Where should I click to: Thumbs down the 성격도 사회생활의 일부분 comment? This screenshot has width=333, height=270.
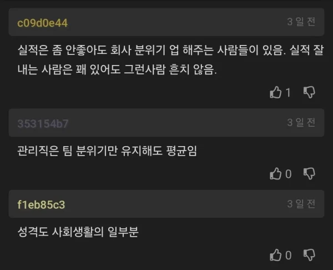(x=309, y=255)
